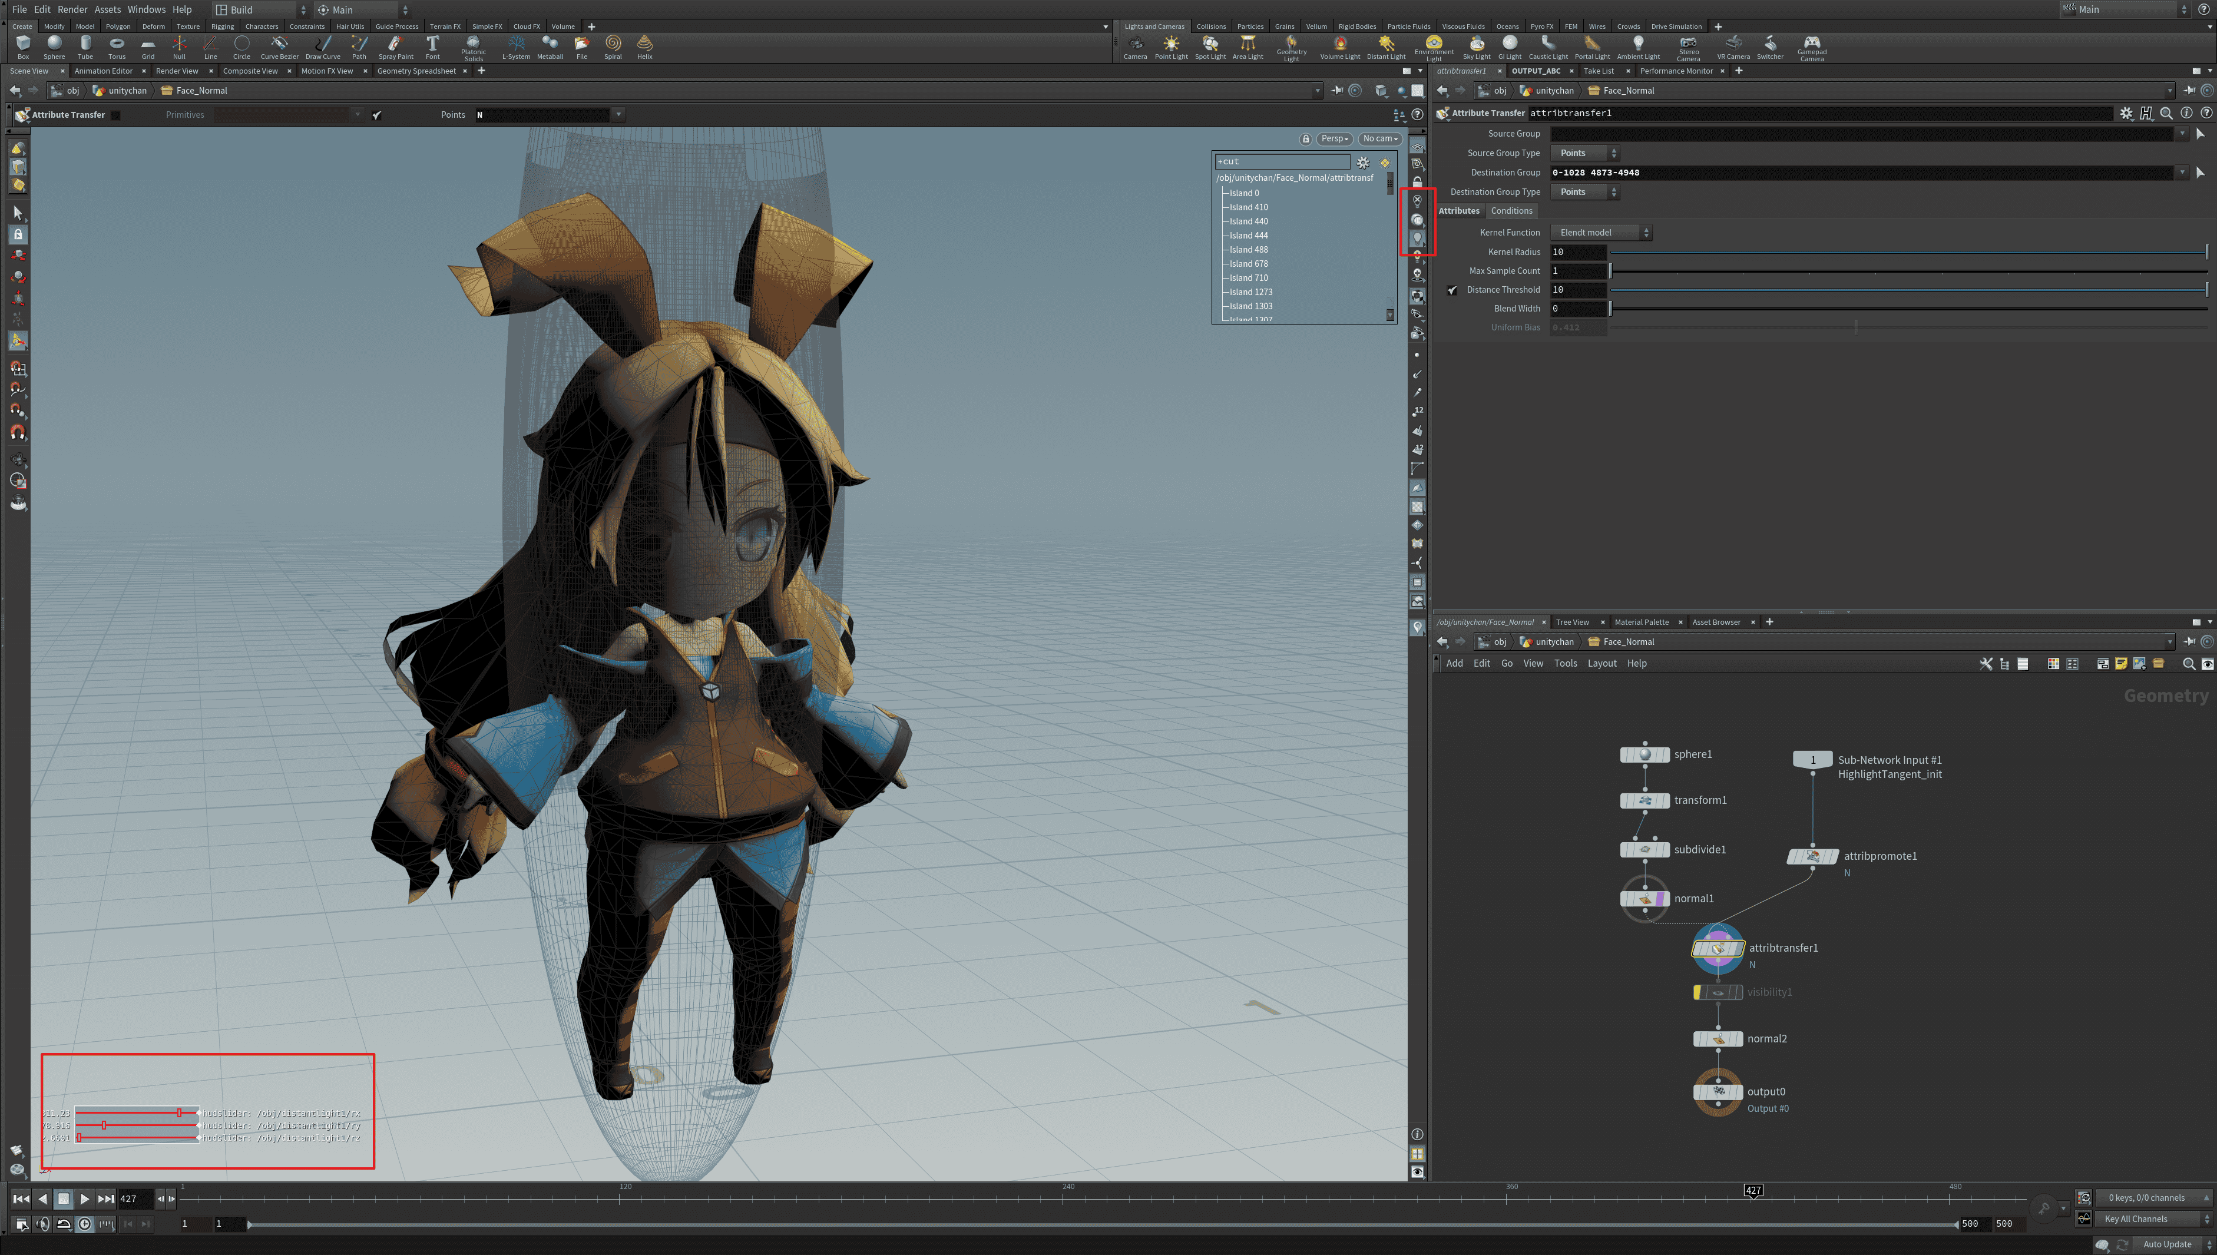Open the Windows menu

click(x=147, y=9)
